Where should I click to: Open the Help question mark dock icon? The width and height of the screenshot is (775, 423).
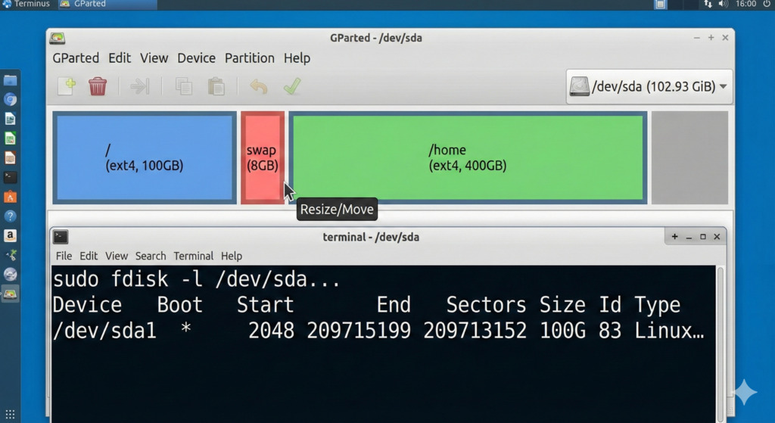[10, 216]
